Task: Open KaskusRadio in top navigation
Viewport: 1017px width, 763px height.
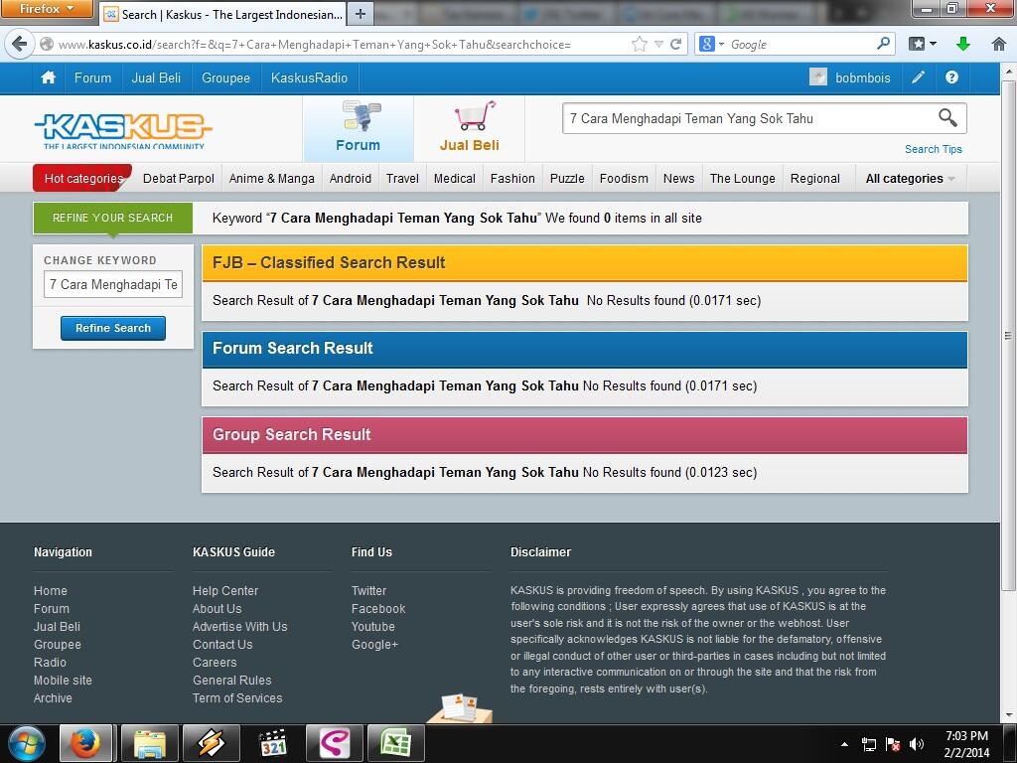Action: (310, 77)
